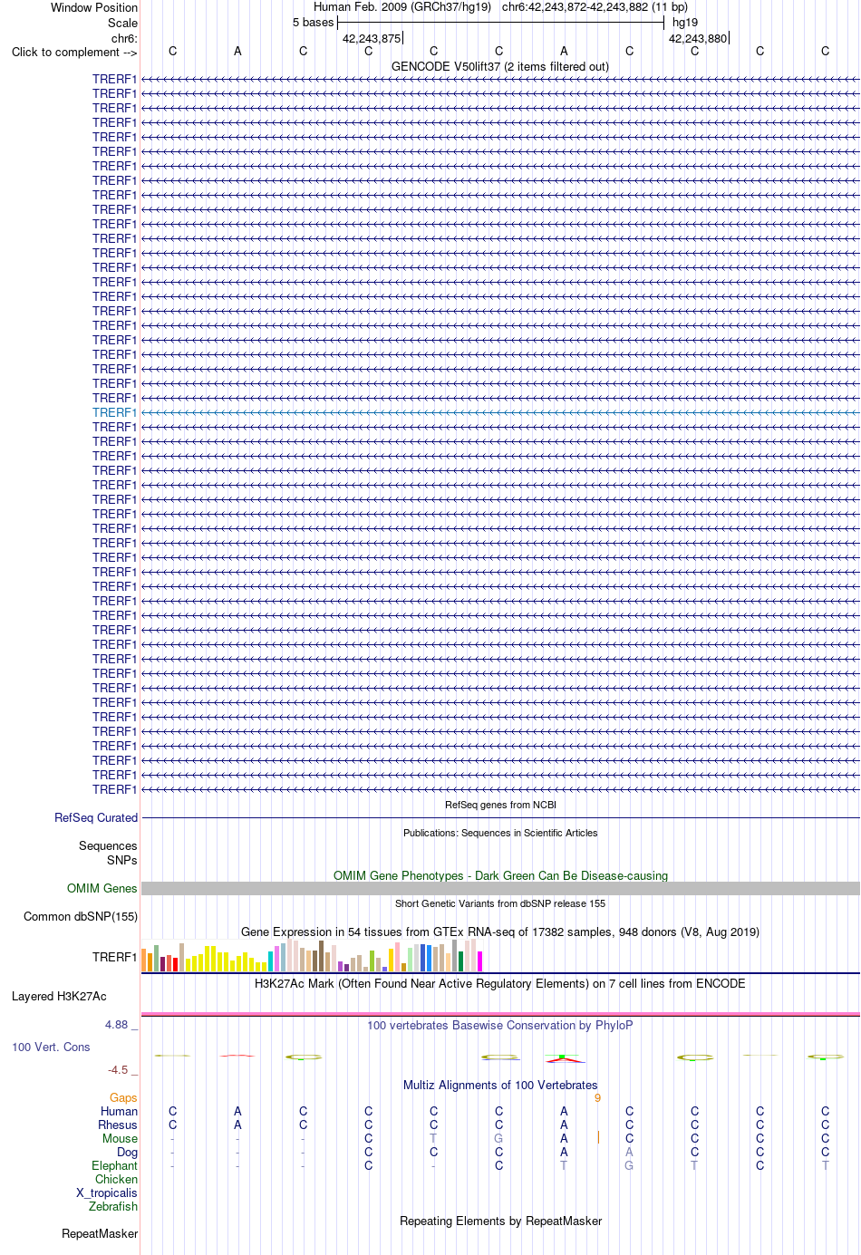Click the 'Dog' alignment row label
Viewport: 861px width, 1255px height.
127,1152
